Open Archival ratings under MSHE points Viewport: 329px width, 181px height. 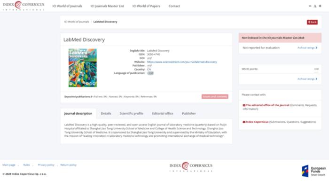point(307,79)
